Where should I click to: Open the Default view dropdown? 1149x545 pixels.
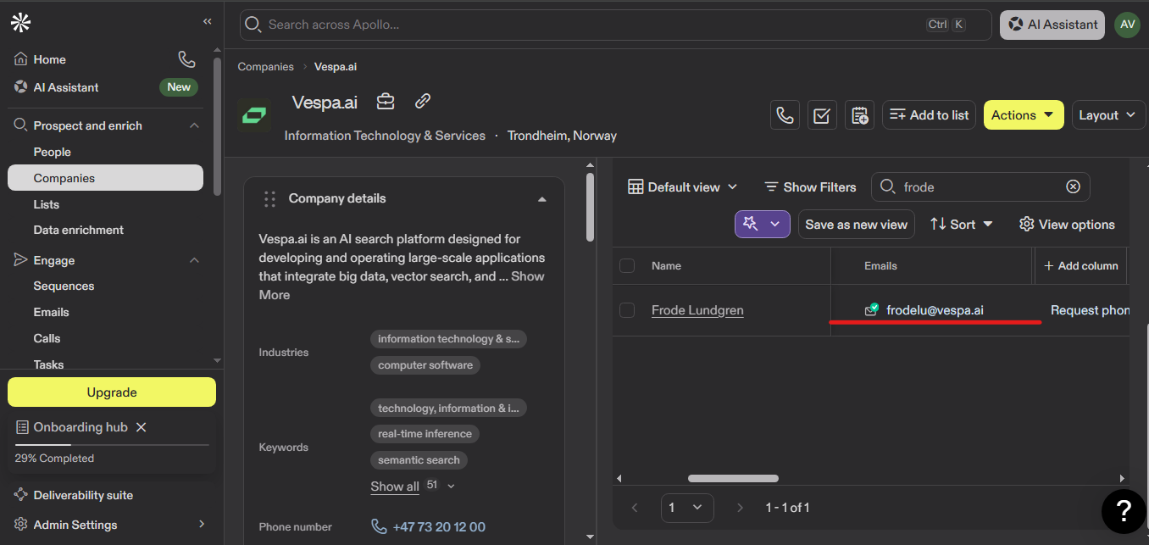683,186
